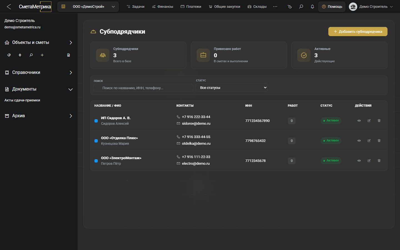This screenshot has height=250, width=400.
Task: Open Склады menu item
Action: (257, 7)
